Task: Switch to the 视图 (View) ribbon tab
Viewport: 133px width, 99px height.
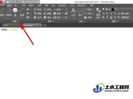Action: click(39, 6)
